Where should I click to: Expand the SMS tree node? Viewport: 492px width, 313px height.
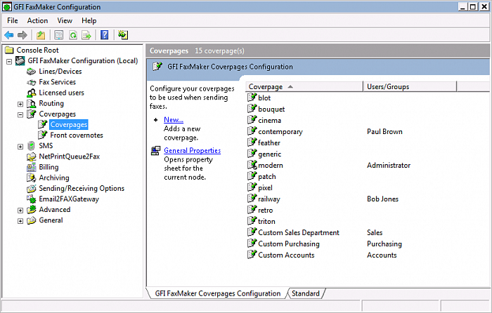point(21,146)
